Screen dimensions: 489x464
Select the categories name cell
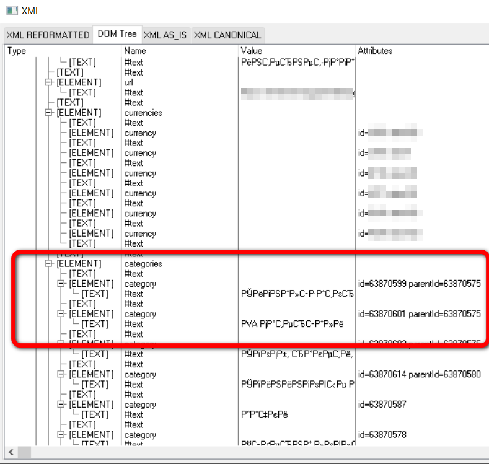(x=143, y=264)
